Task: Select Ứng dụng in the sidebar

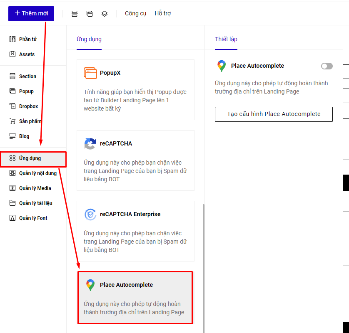Action: pos(30,158)
